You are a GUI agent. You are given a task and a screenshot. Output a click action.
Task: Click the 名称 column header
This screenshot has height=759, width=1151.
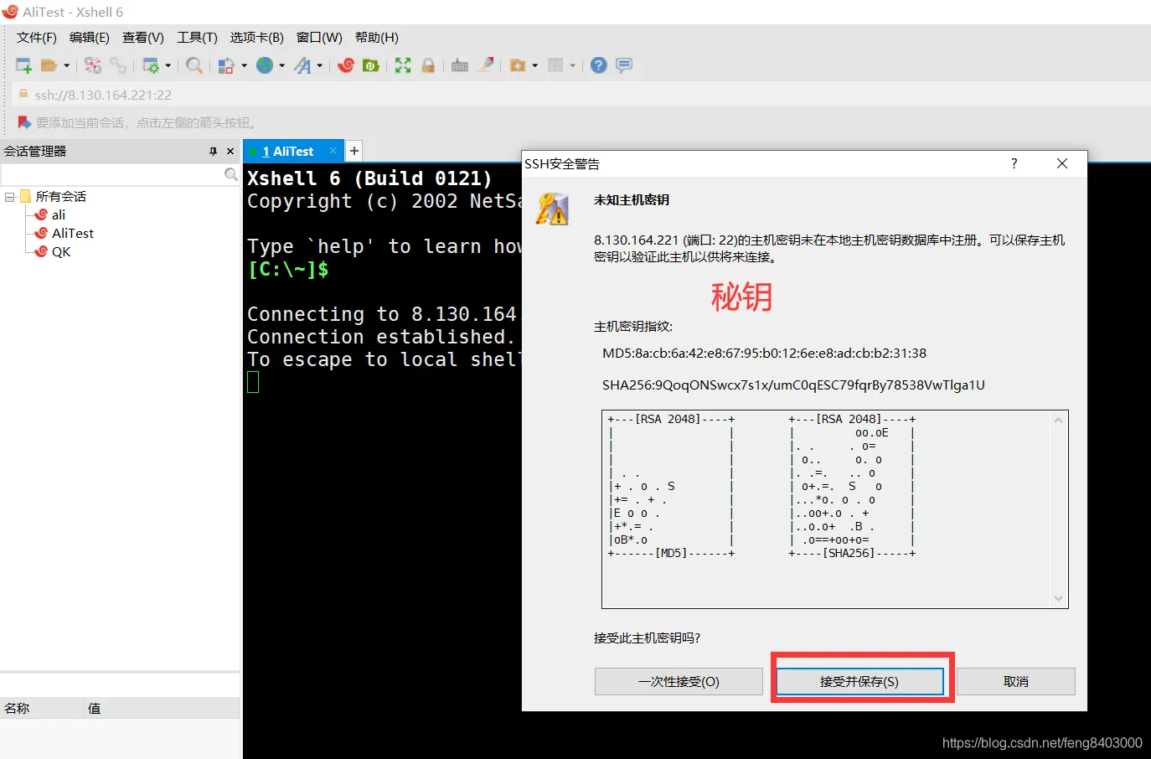(42, 709)
